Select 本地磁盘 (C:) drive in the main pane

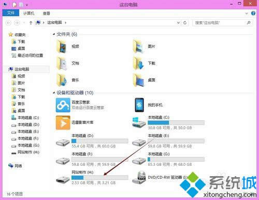click(x=168, y=123)
